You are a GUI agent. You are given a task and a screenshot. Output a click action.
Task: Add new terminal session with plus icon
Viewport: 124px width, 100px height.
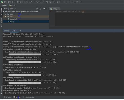pos(20,31)
